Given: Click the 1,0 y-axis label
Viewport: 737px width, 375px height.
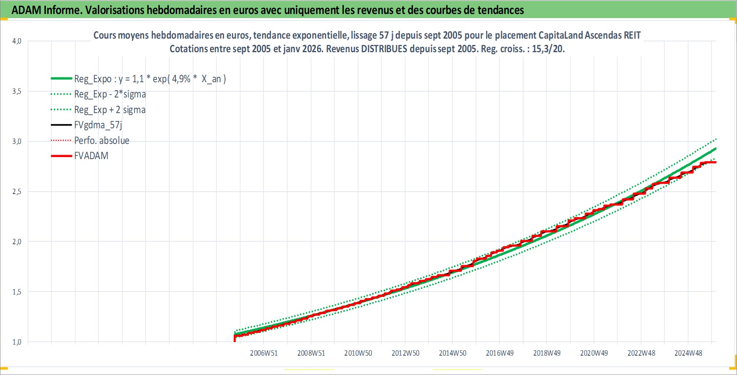Looking at the screenshot, I should click(x=16, y=342).
